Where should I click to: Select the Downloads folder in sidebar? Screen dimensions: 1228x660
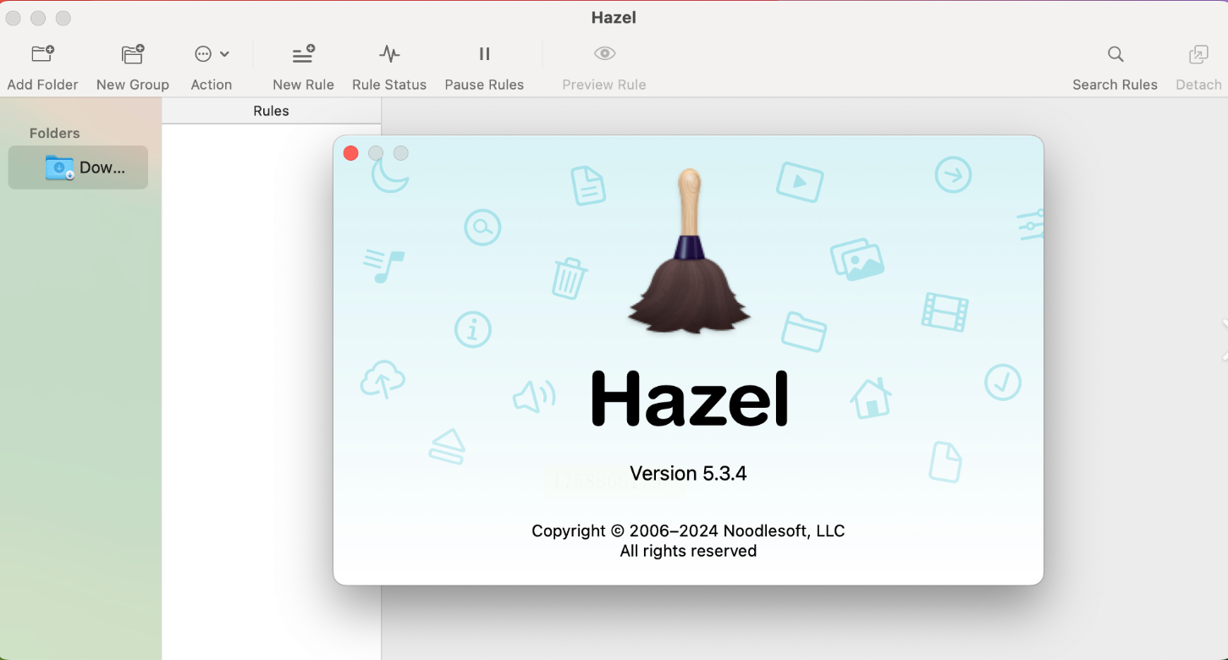click(78, 168)
